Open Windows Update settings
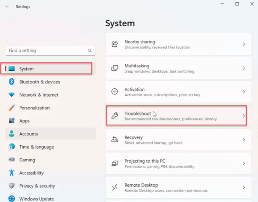Viewport: 258px width, 202px height. pyautogui.click(x=36, y=199)
